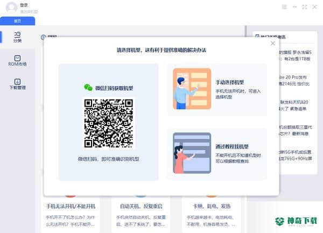323x233 pixels.
Task: Click the dialog title 请选择机型 text
Action: point(161,50)
